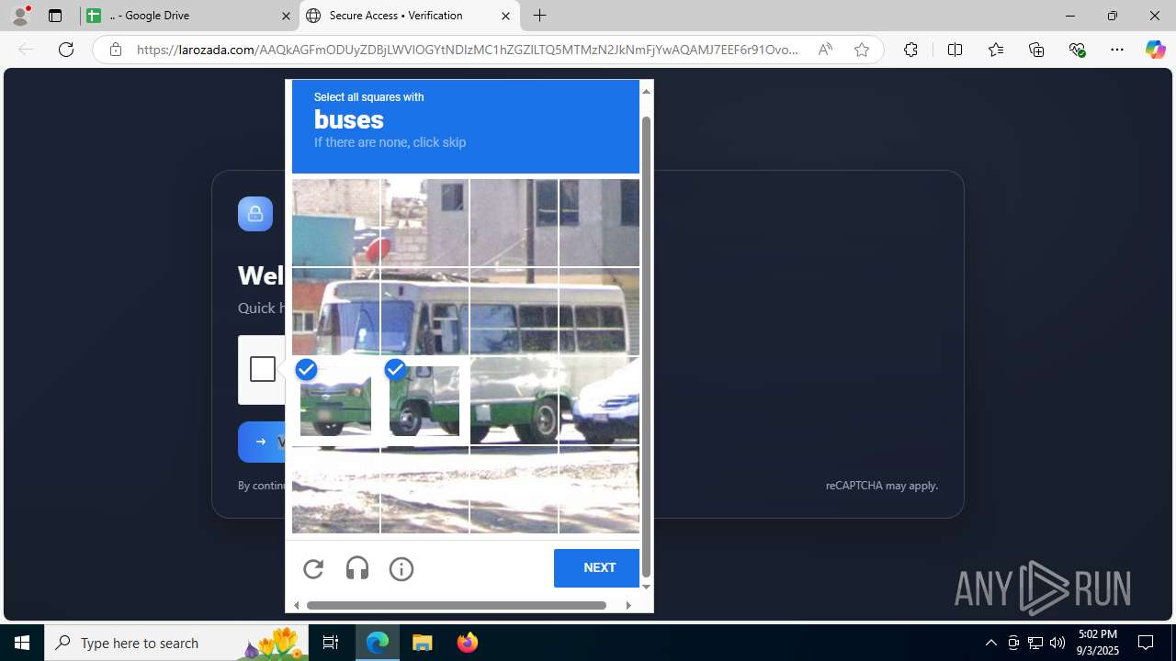
Task: Show hidden system tray icons
Action: (990, 643)
